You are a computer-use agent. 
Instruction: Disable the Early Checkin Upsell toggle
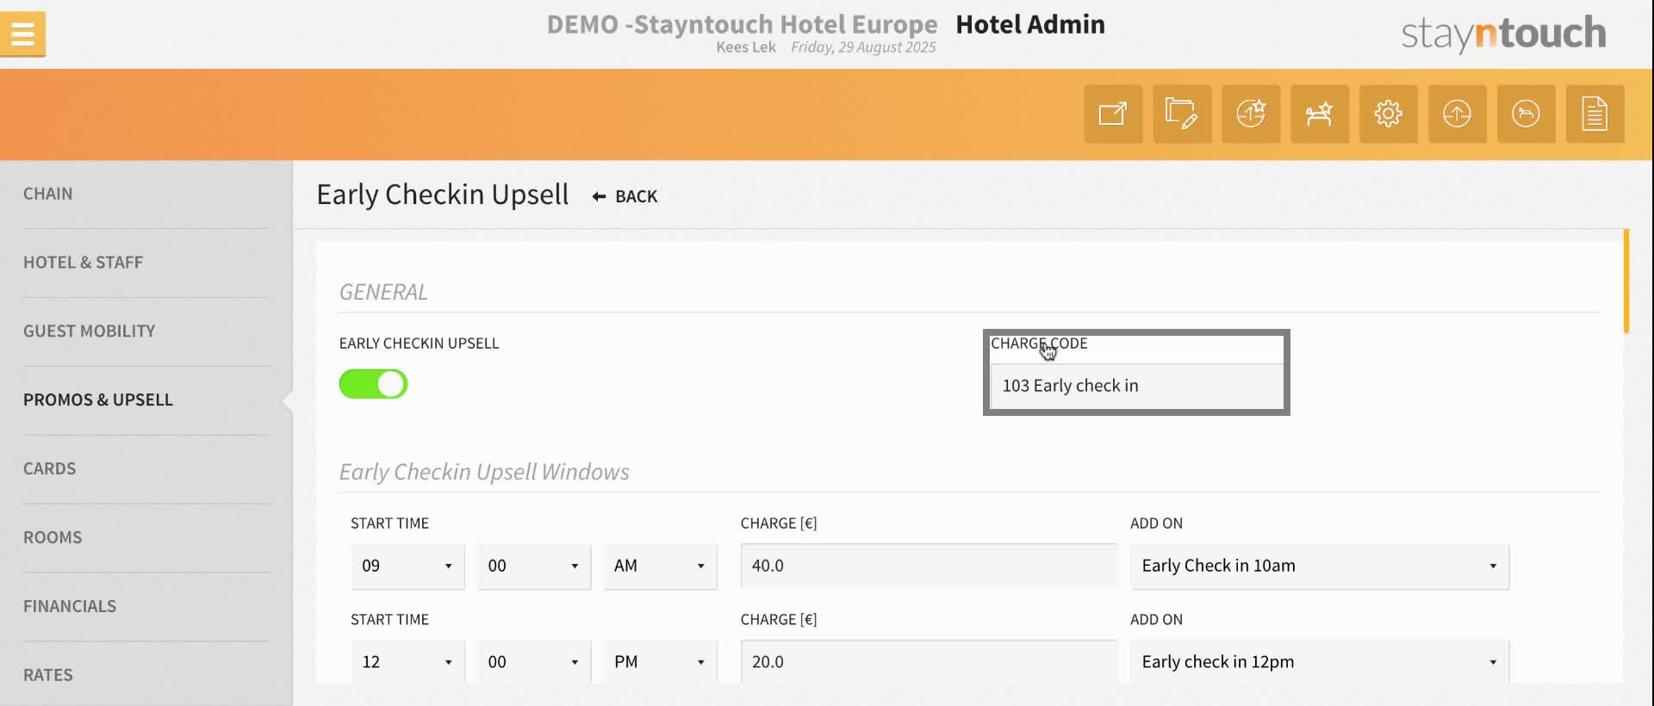[x=373, y=384]
